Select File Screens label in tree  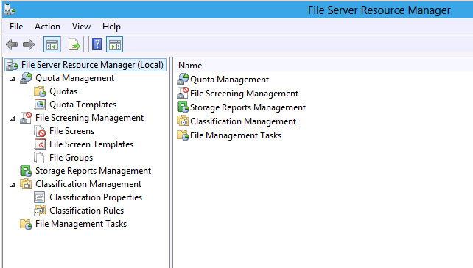[71, 131]
